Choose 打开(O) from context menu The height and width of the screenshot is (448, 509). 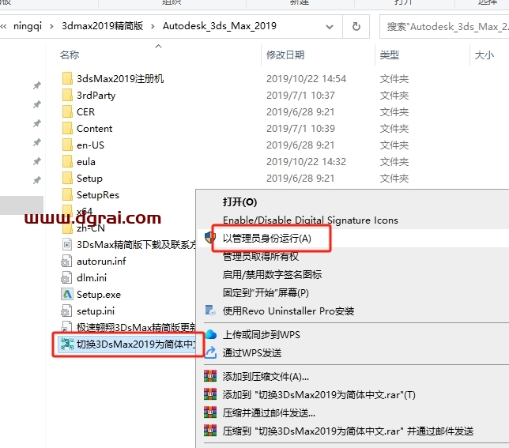[240, 202]
